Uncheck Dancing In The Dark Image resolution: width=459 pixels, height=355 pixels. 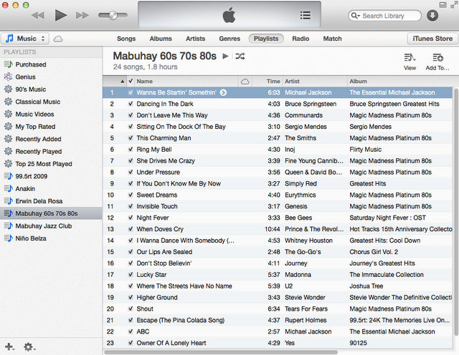click(131, 104)
